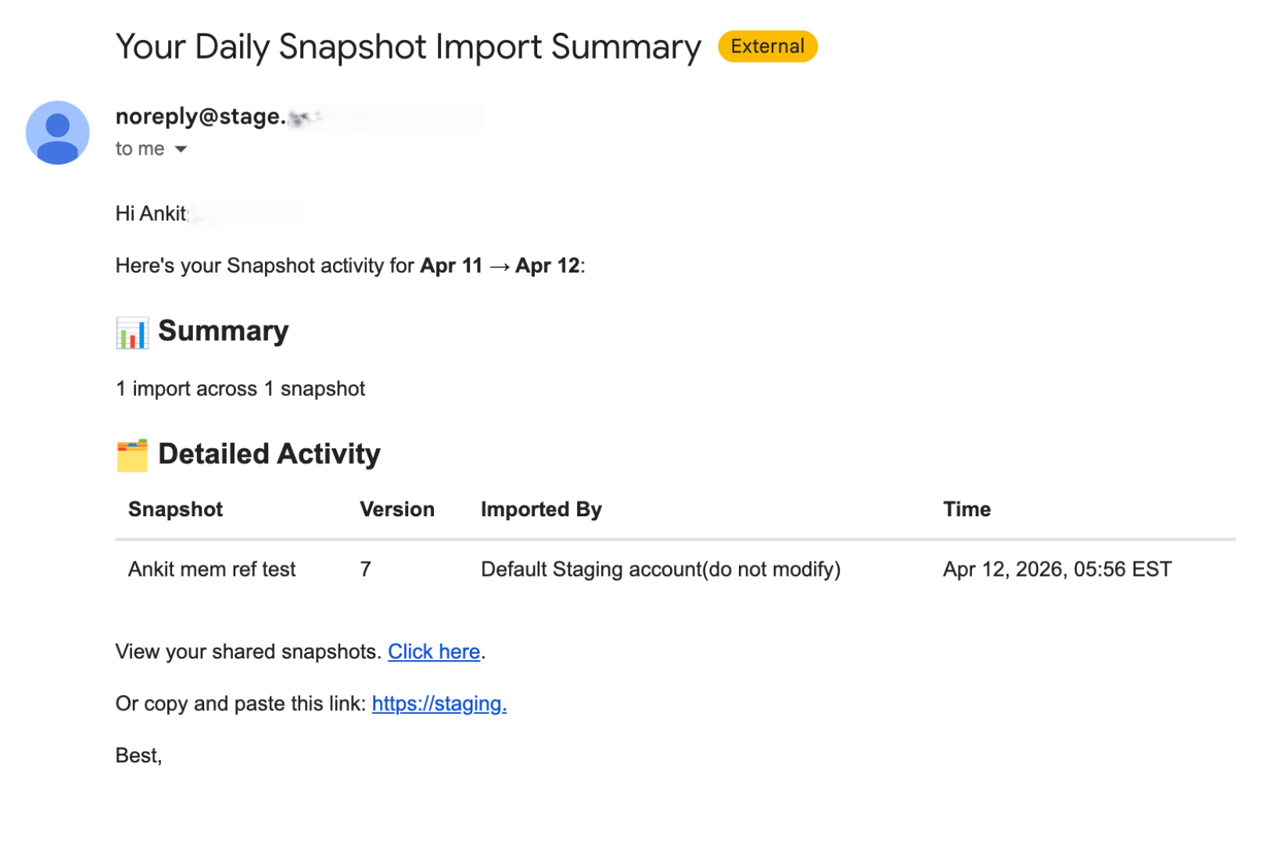The width and height of the screenshot is (1276, 860).
Task: Click the "Summary" section heading
Action: pyautogui.click(x=224, y=331)
